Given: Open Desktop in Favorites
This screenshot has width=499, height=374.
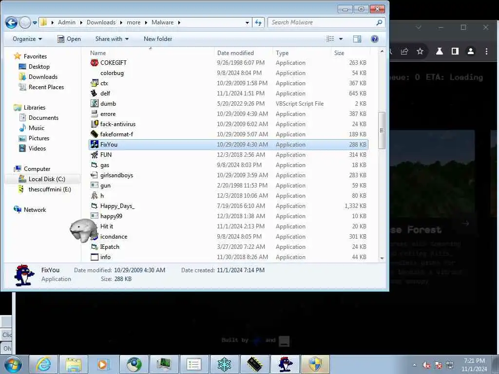Looking at the screenshot, I should tap(39, 66).
